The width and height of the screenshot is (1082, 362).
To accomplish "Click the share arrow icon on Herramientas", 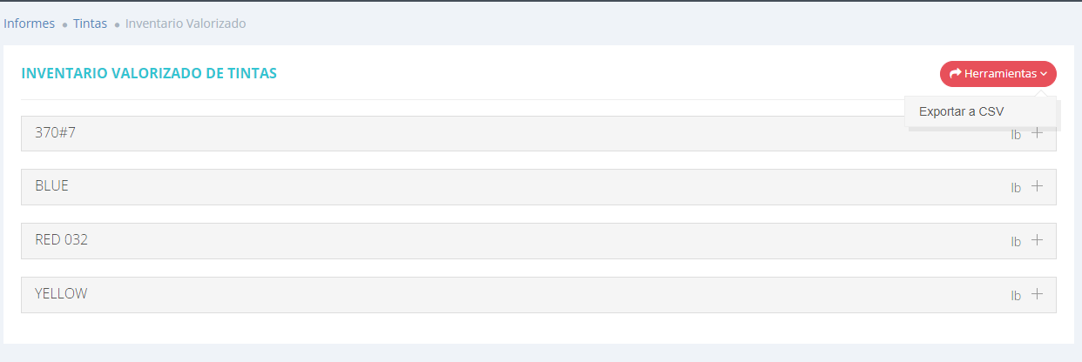I will click(x=955, y=74).
